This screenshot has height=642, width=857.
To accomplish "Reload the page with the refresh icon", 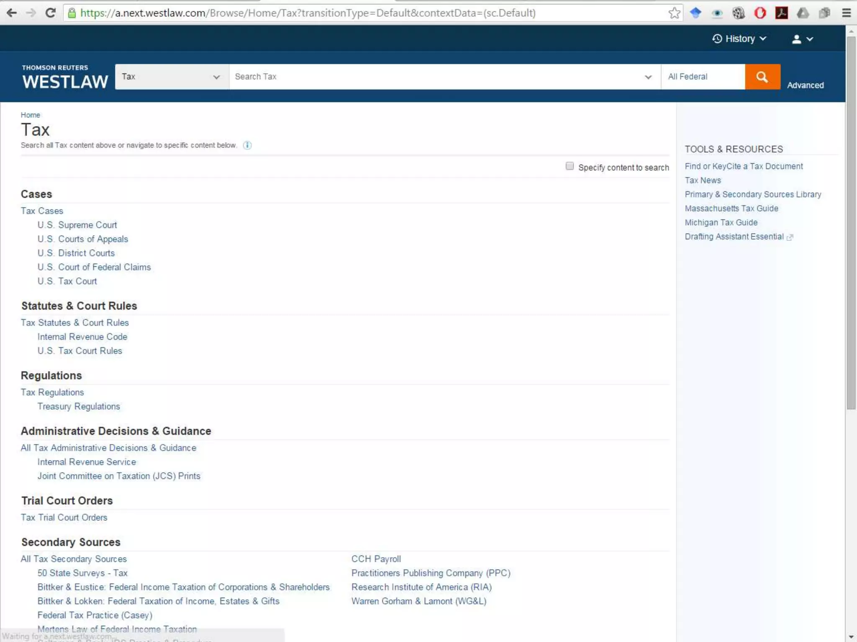I will (50, 13).
